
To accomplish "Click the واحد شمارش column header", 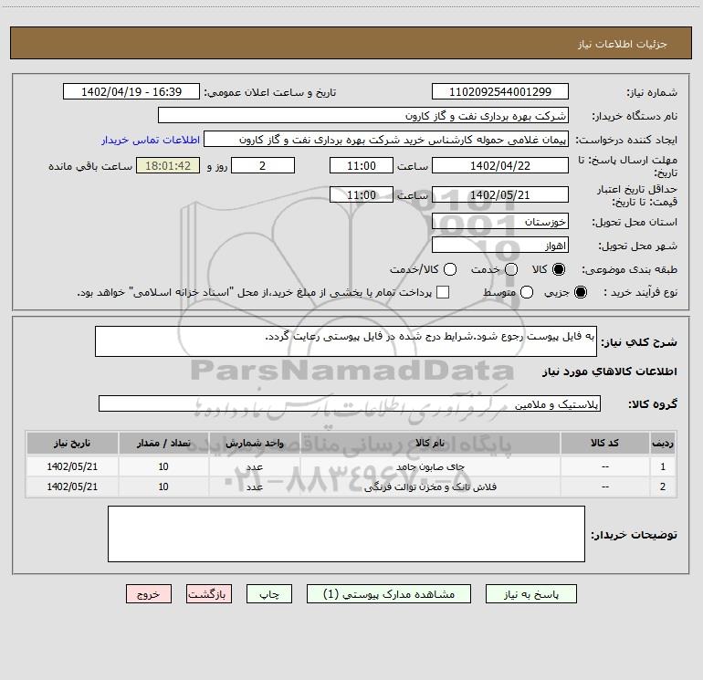I will [254, 444].
